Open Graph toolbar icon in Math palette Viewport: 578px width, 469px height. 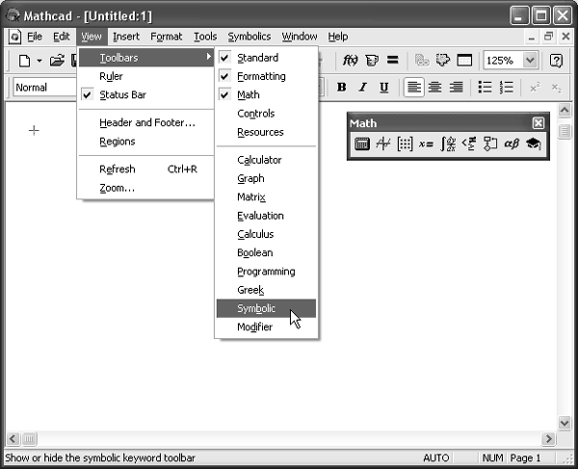pyautogui.click(x=383, y=143)
